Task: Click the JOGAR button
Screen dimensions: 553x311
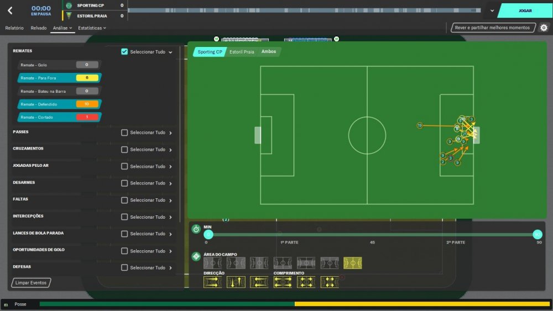Action: pyautogui.click(x=525, y=10)
